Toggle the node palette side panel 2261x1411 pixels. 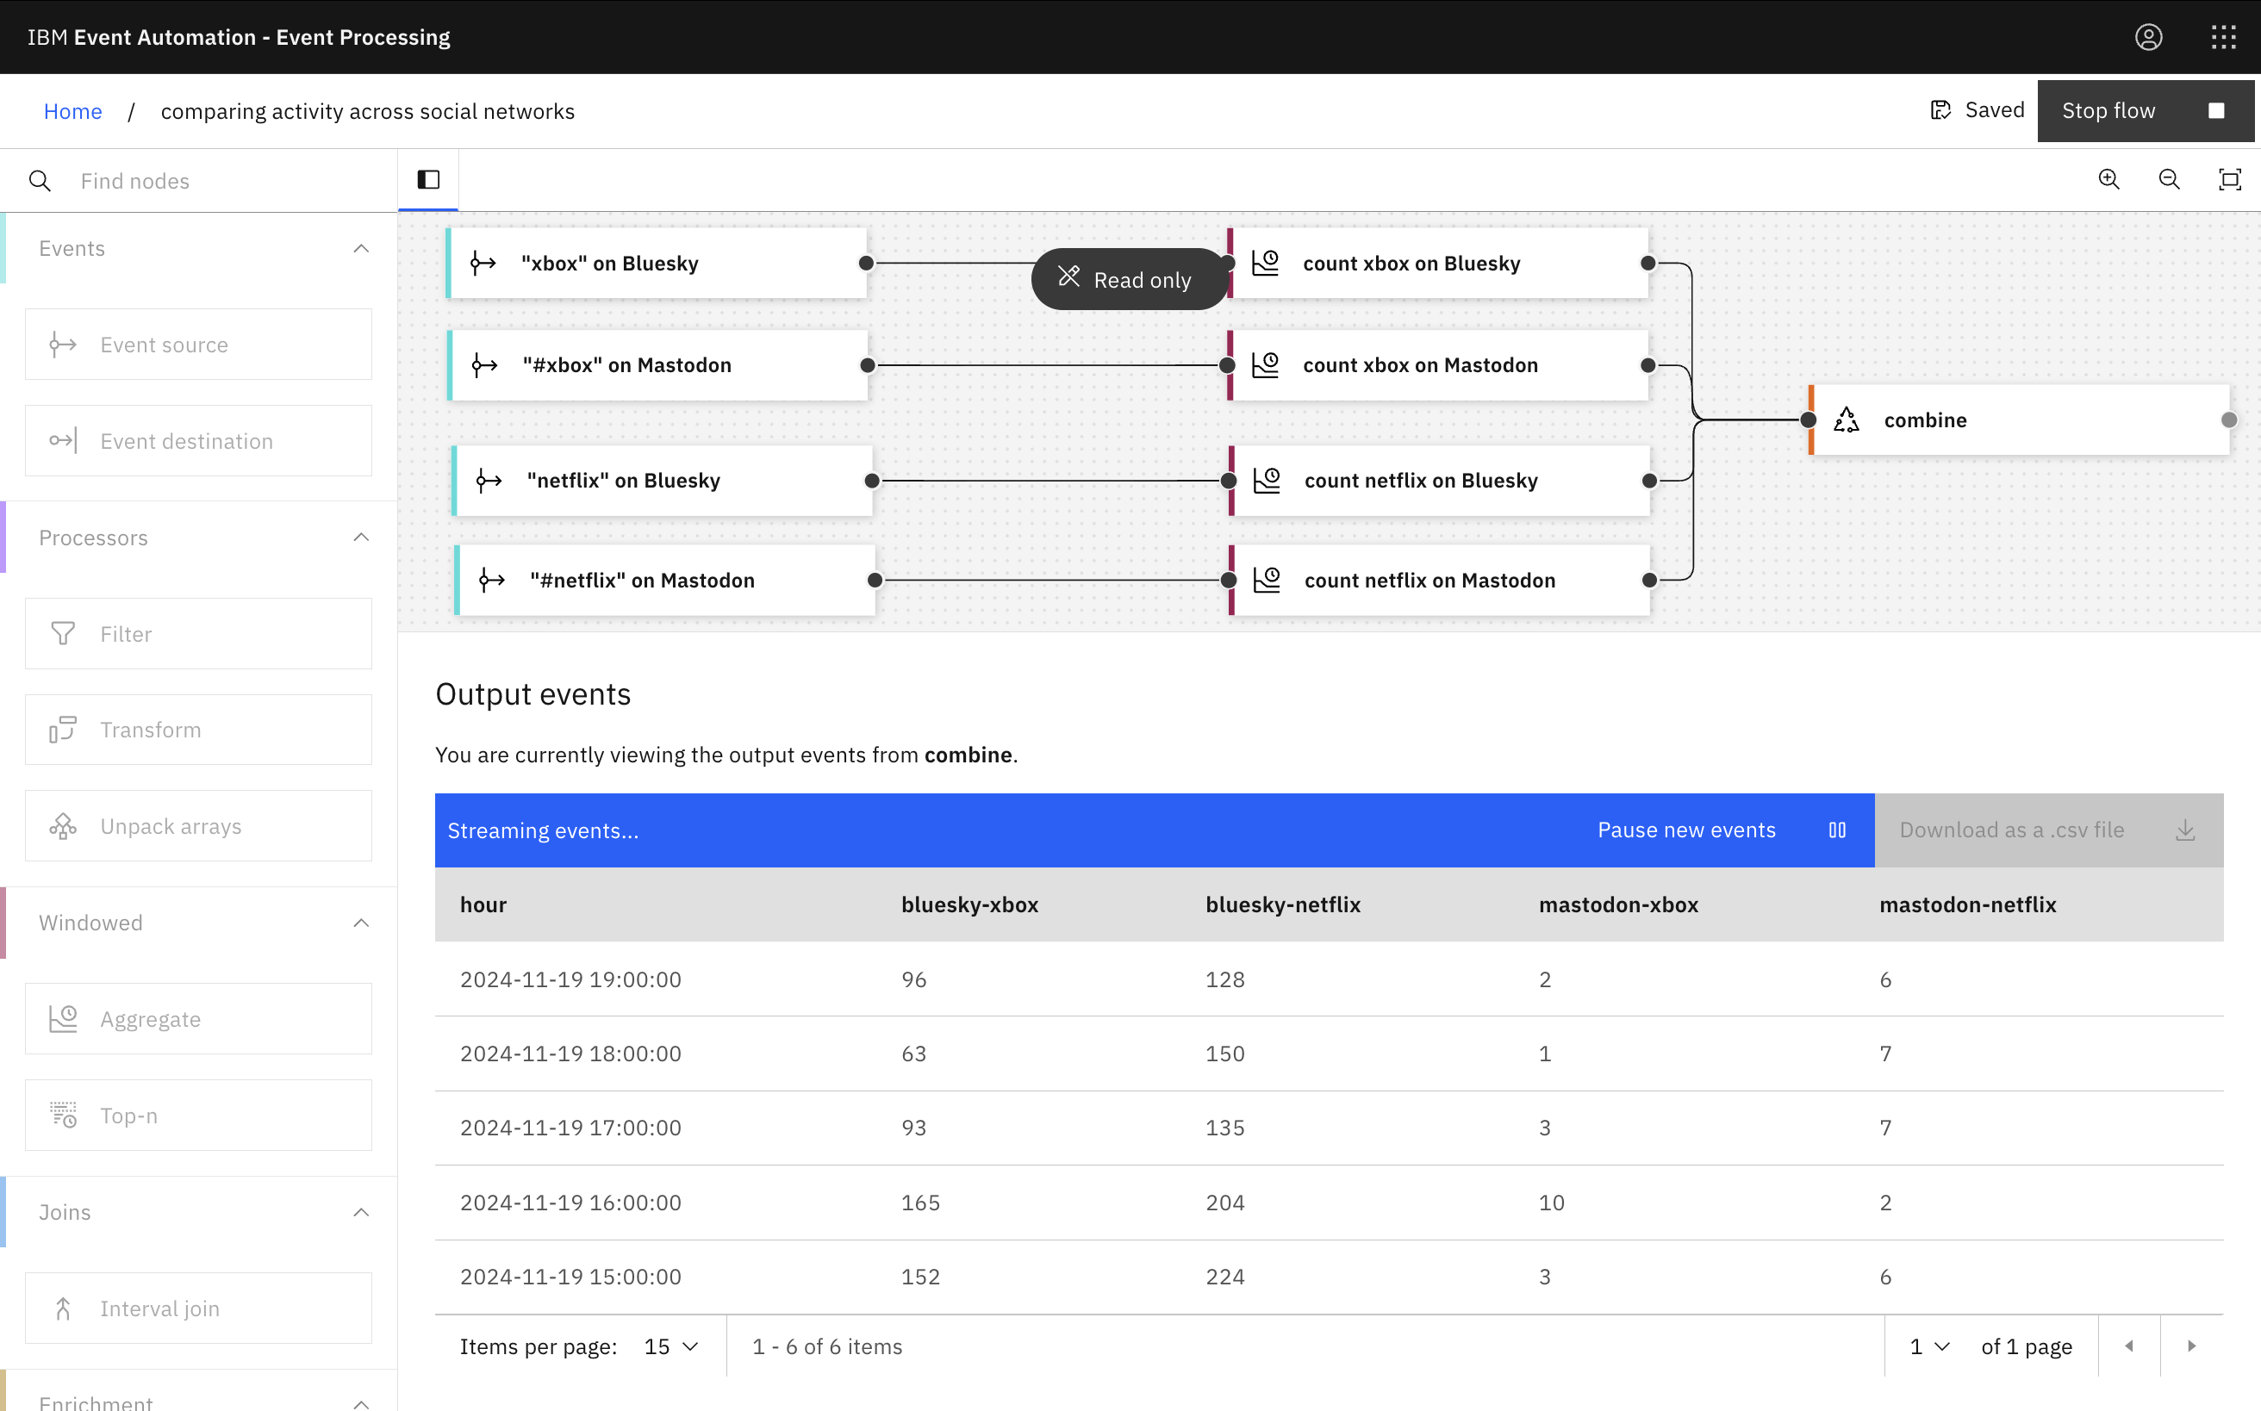pos(428,180)
